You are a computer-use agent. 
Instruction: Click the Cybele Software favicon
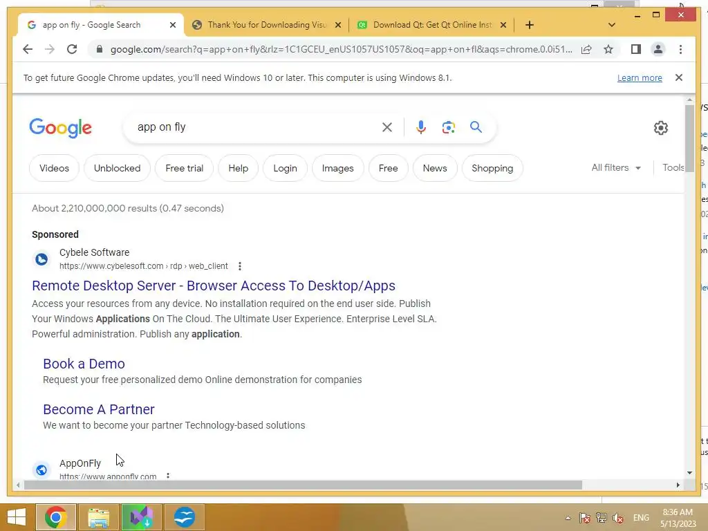(x=41, y=259)
